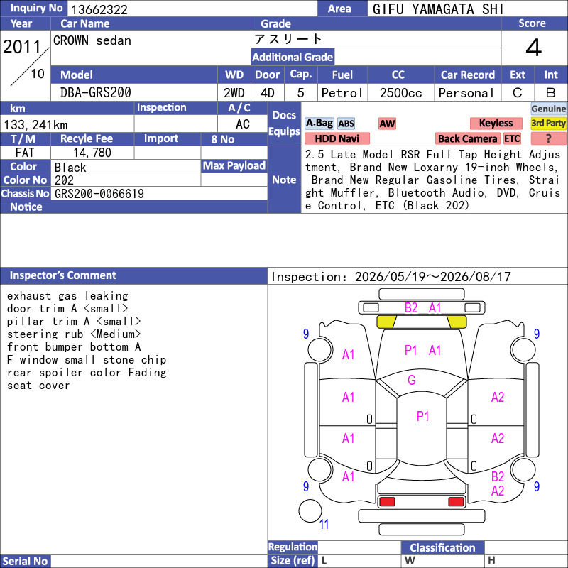
Task: Click the A/C value AC
Action: pyautogui.click(x=242, y=124)
